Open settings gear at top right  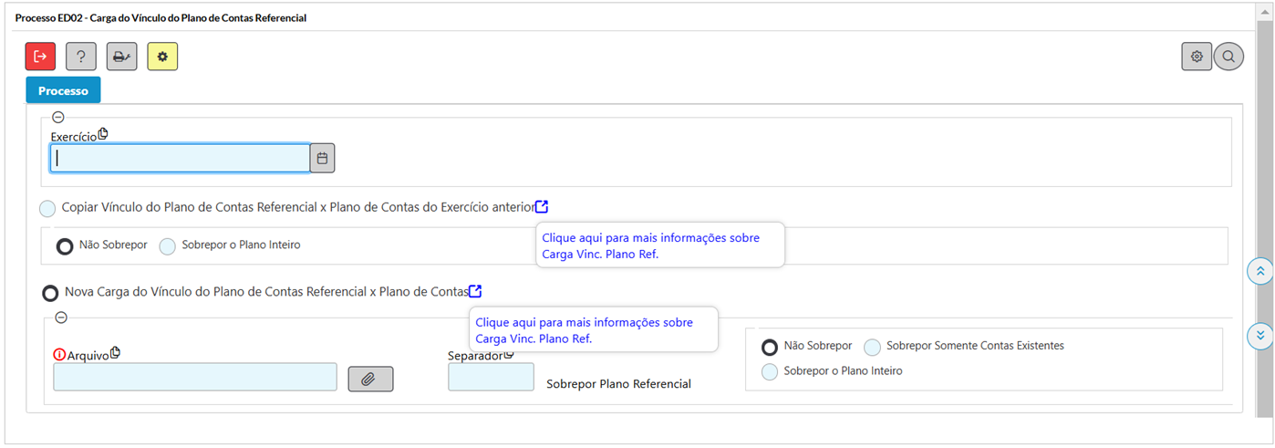tap(1197, 57)
